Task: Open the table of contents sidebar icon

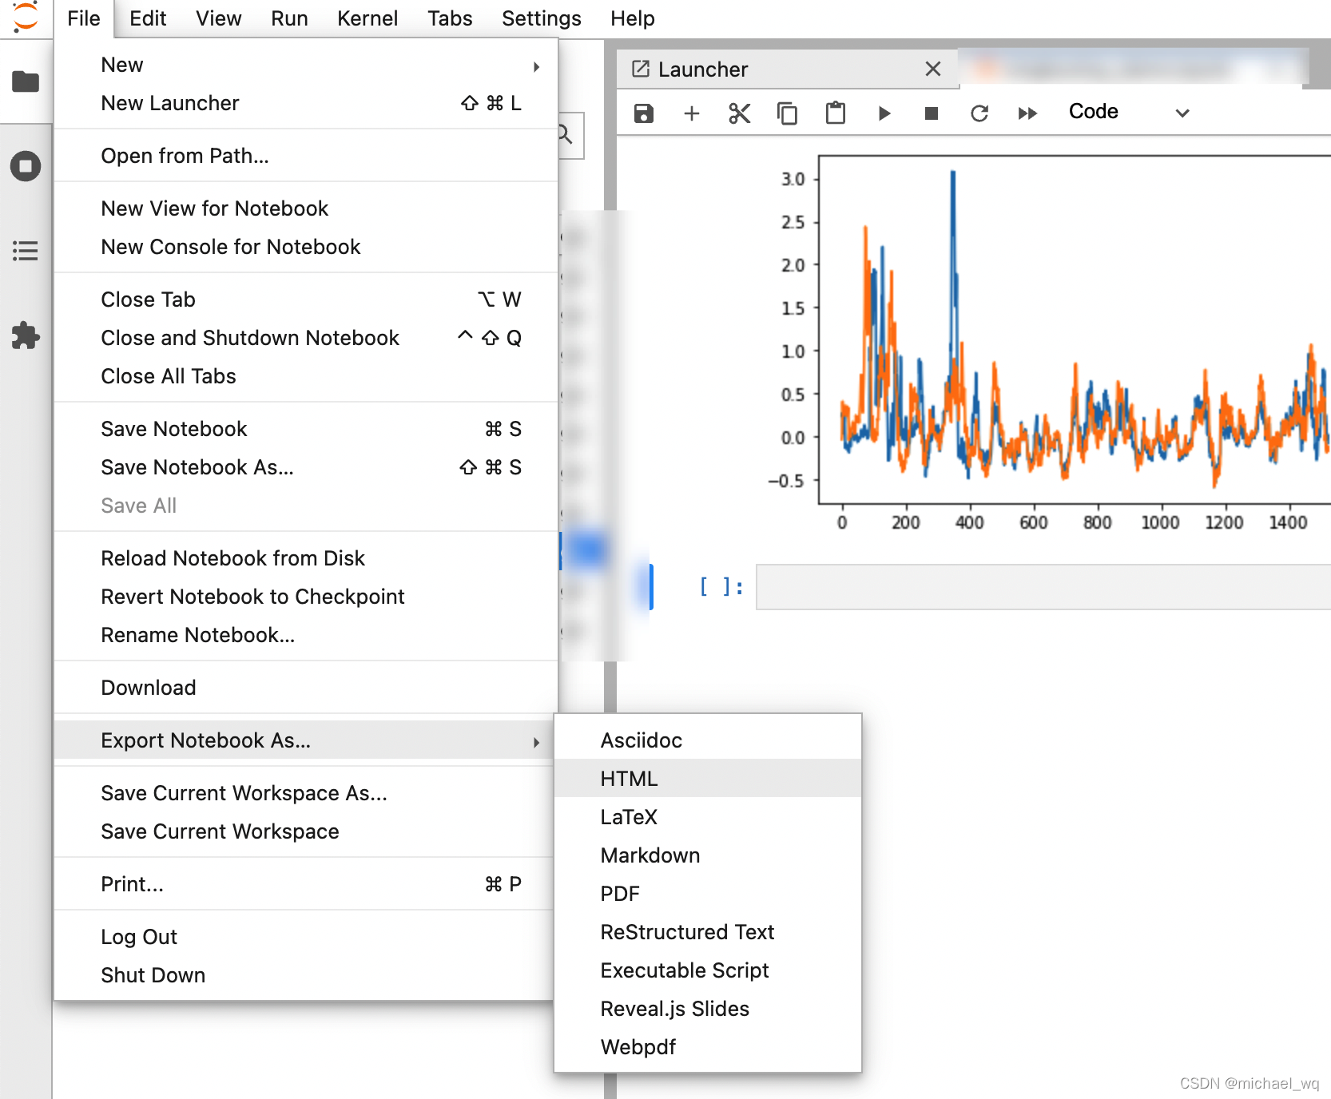Action: click(26, 251)
